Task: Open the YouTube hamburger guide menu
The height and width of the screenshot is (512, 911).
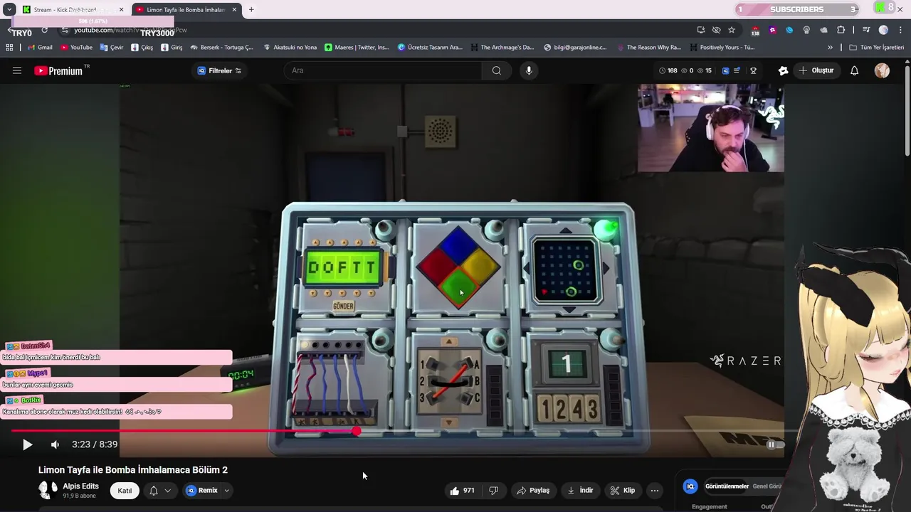Action: tap(17, 70)
